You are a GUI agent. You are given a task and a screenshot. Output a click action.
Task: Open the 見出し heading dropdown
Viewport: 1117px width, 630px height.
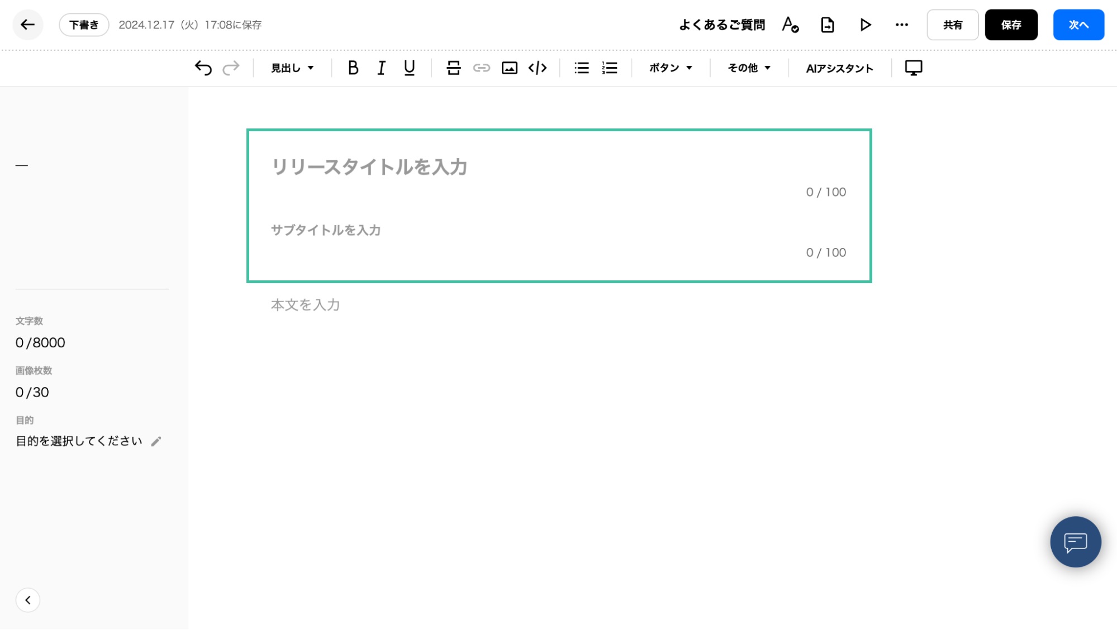click(292, 68)
